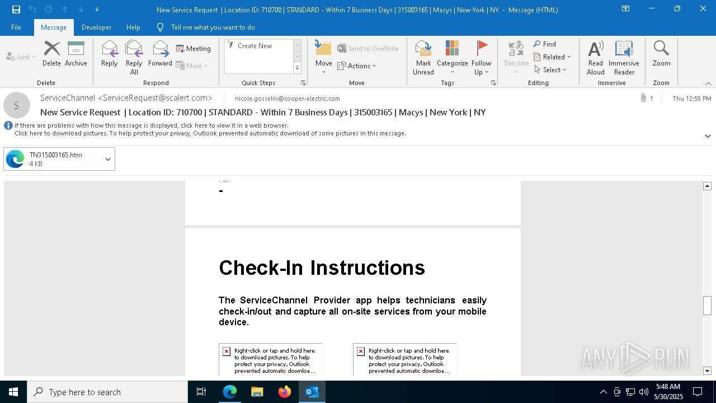Click the Check-In Instructions heading

click(322, 268)
